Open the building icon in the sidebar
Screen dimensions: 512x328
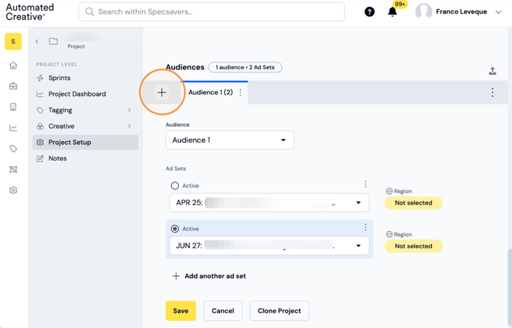coord(13,107)
